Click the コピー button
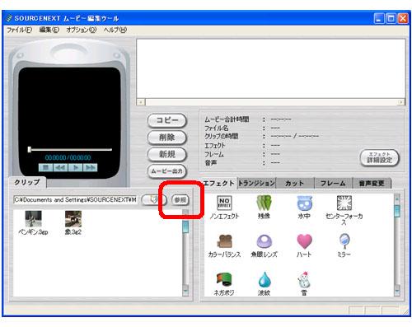The width and height of the screenshot is (412, 327). (167, 120)
